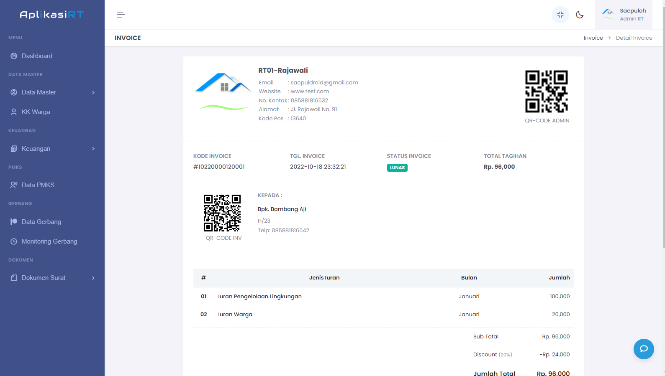Toggle dark mode with moon icon
The height and width of the screenshot is (376, 665).
[580, 15]
